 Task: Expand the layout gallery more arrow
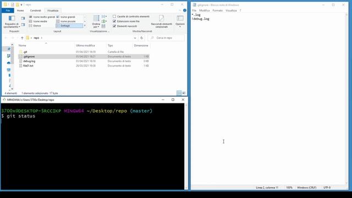[x=85, y=26]
